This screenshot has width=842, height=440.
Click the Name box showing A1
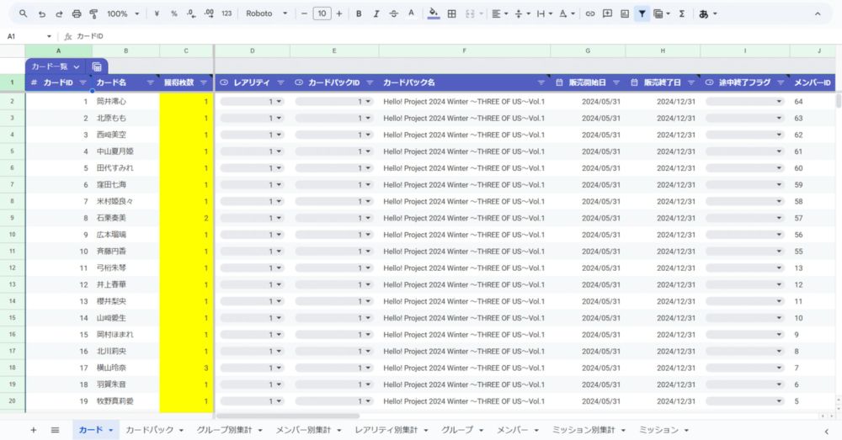point(28,36)
